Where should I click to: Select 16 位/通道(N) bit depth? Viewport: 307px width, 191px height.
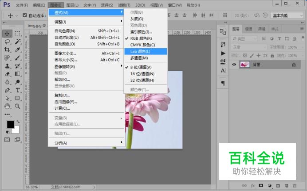click(x=146, y=74)
